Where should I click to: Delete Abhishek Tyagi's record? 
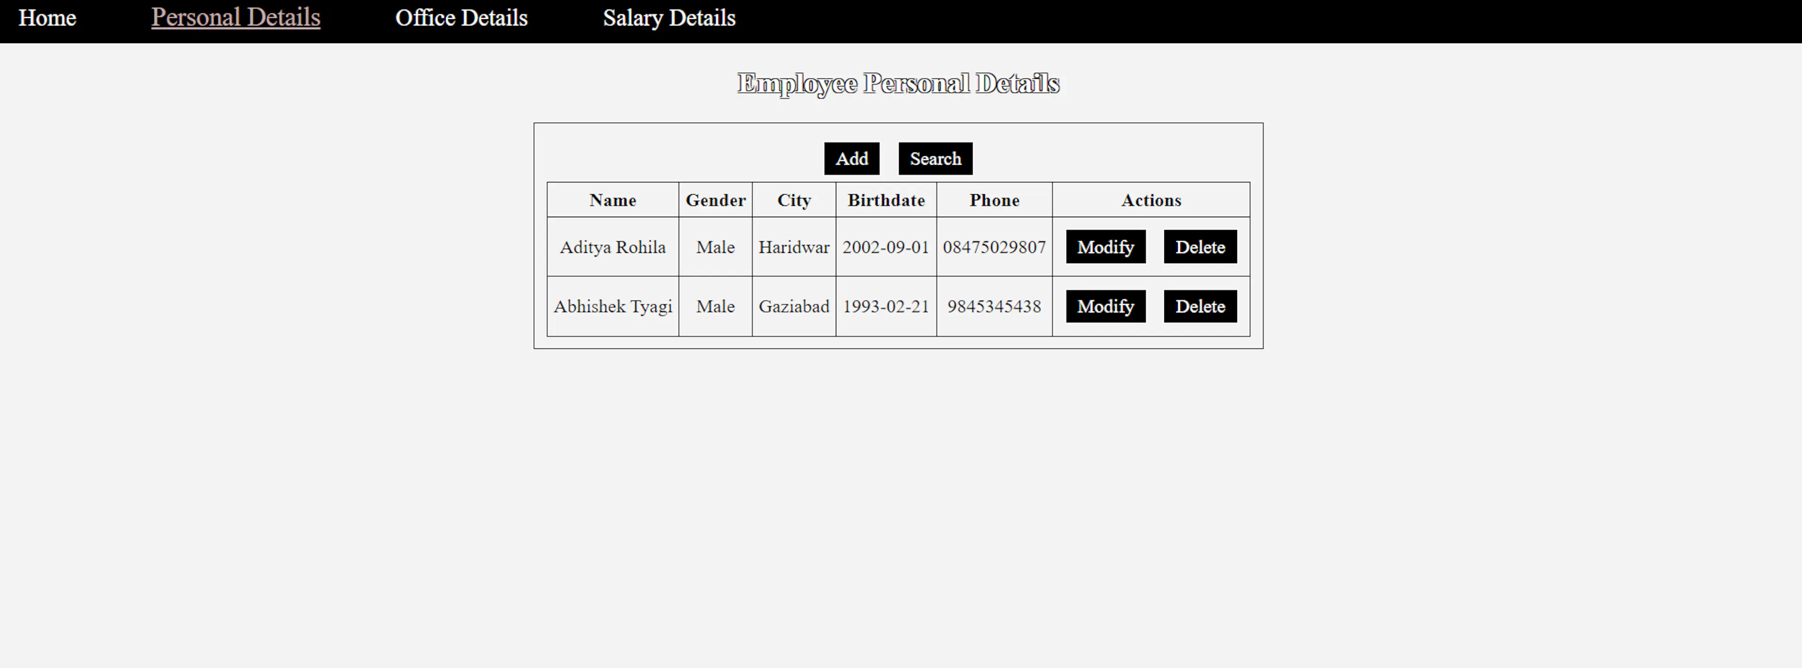coord(1200,306)
